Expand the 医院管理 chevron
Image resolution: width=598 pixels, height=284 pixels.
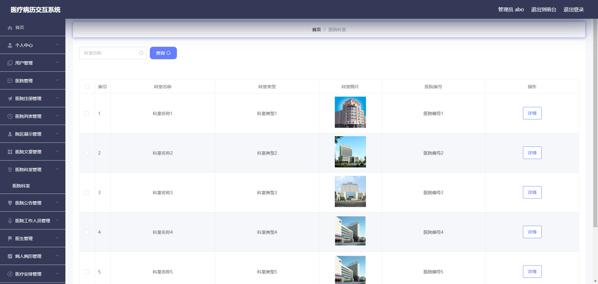[57, 80]
